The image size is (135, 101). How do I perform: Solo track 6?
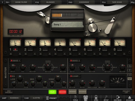(x=94, y=54)
